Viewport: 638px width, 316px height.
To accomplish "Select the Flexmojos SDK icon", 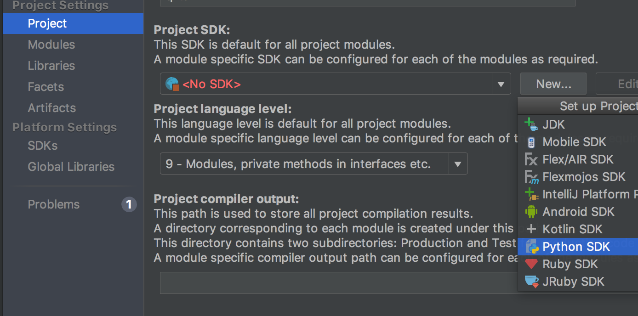I will pos(531,177).
